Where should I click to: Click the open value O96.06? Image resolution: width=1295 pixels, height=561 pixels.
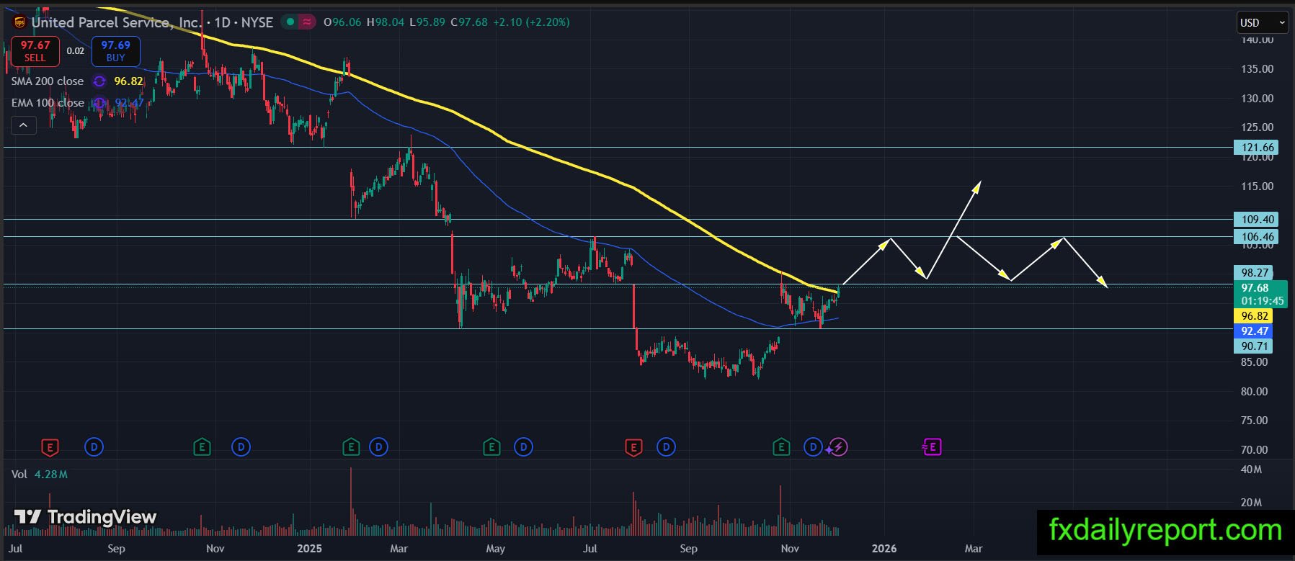(342, 22)
